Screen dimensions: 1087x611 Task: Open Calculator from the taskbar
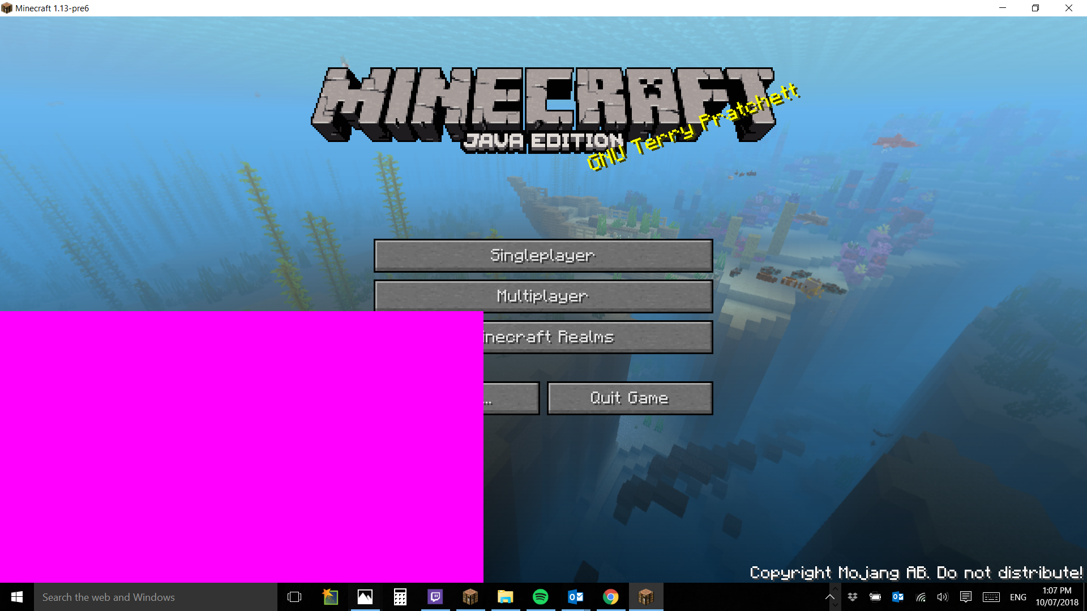(x=400, y=597)
